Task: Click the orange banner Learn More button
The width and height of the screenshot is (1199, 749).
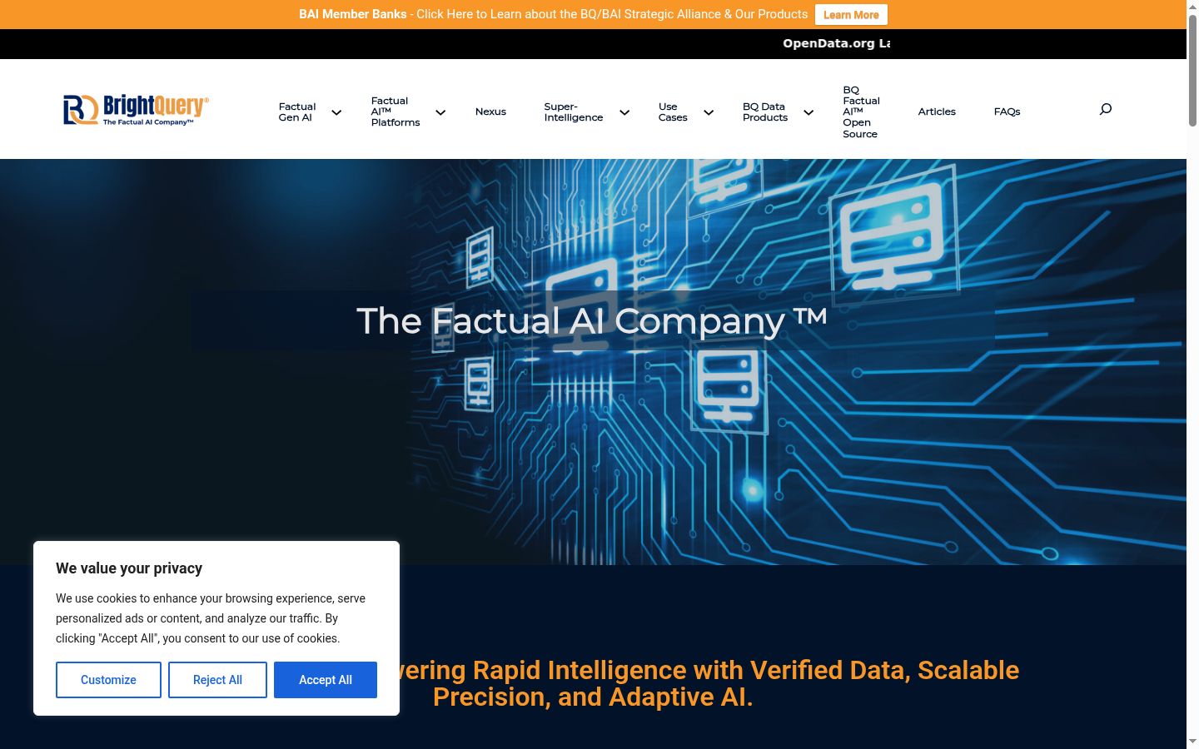Action: [x=851, y=15]
